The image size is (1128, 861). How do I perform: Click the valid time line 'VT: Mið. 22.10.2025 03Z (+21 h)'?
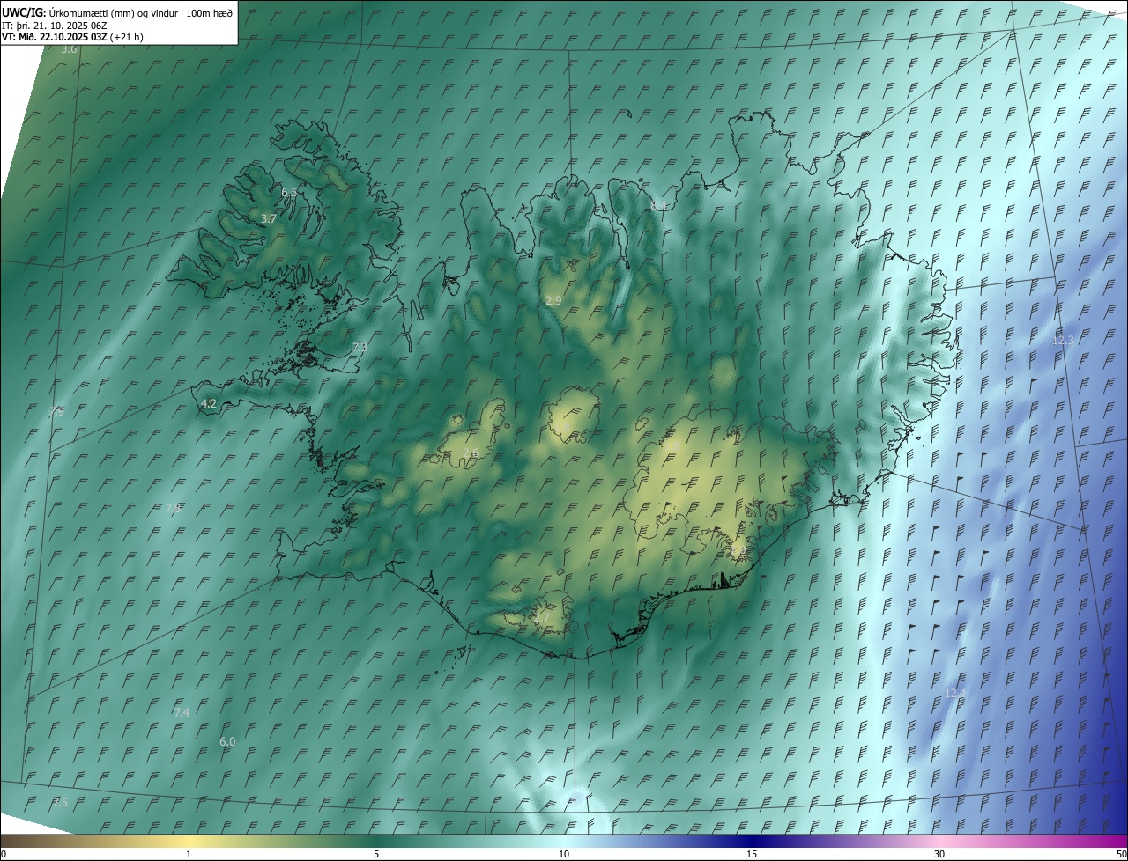tap(72, 37)
